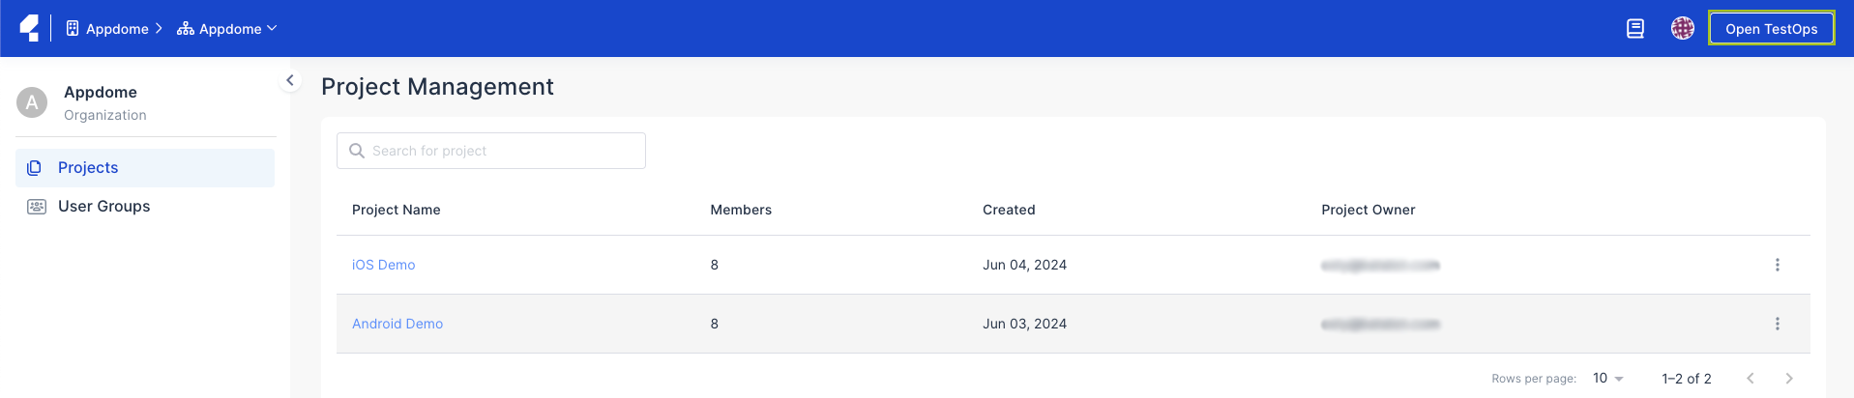Change the rows per page dropdown
1854x398 pixels.
(1608, 379)
